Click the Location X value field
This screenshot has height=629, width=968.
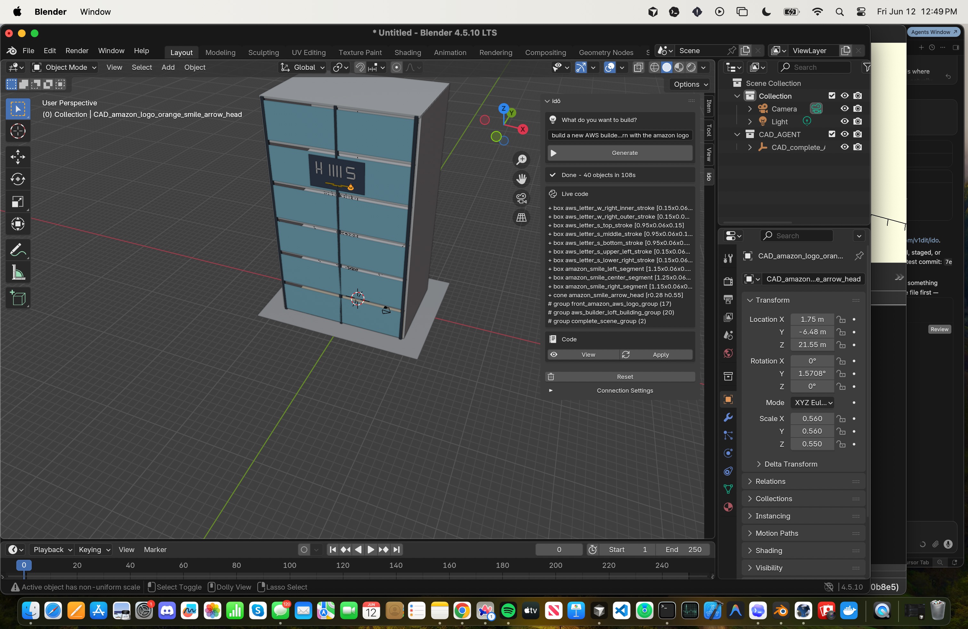[812, 319]
